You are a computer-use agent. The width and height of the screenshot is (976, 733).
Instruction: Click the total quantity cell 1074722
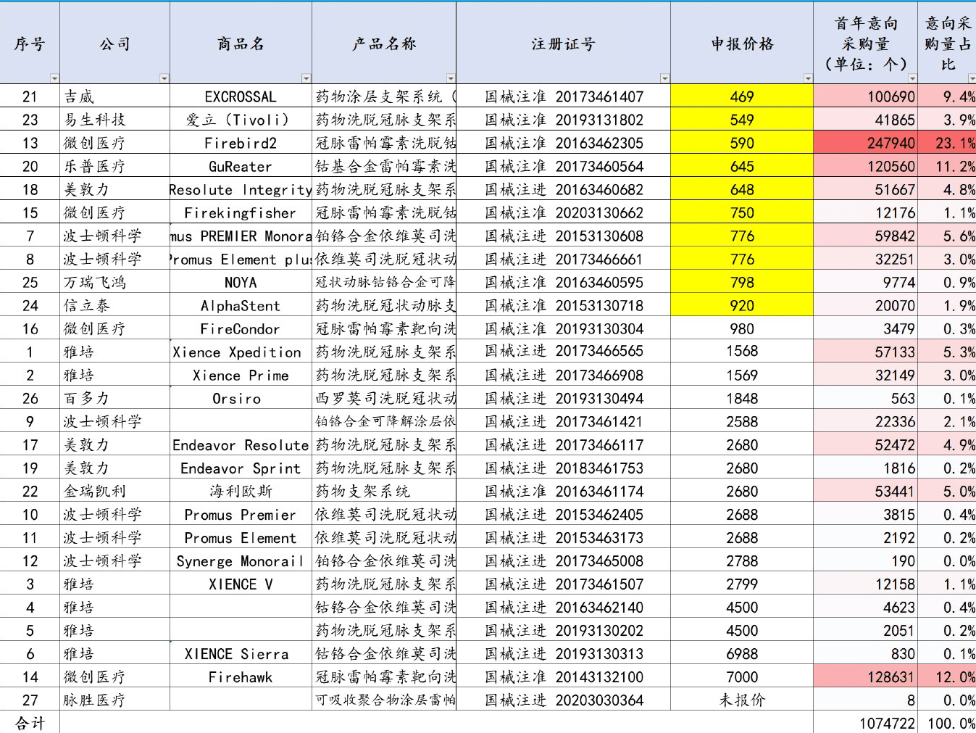[x=866, y=722]
